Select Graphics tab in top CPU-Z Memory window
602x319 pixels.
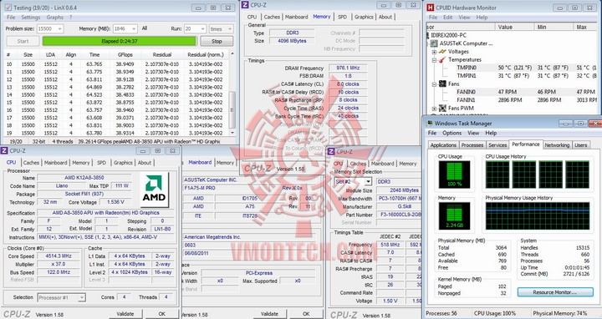(x=364, y=17)
